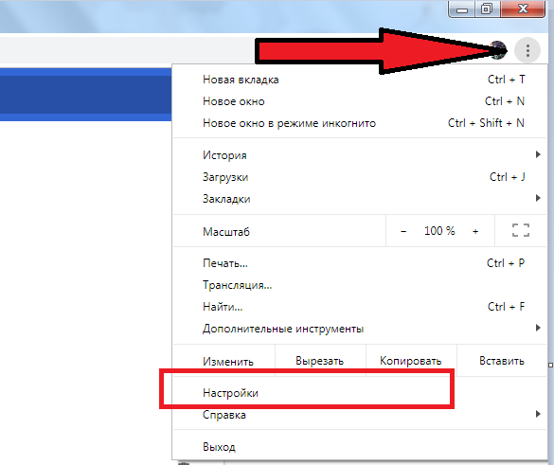Decrease zoom with the minus button
Image resolution: width=554 pixels, height=465 pixels.
pyautogui.click(x=403, y=231)
